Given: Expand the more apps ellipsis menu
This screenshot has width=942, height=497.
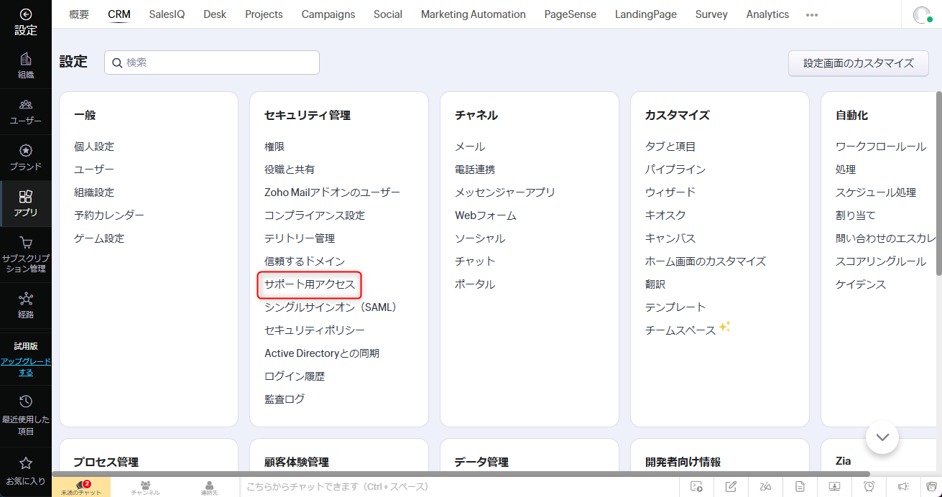Looking at the screenshot, I should 812,14.
